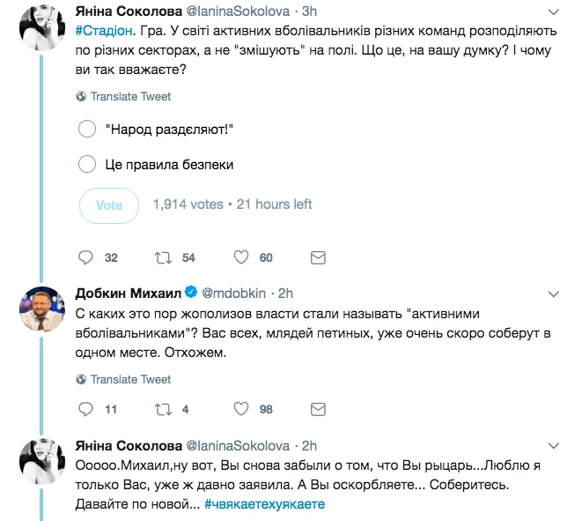Open the chevron menu on Sokolova's last reply
This screenshot has height=521, width=582.
(553, 443)
